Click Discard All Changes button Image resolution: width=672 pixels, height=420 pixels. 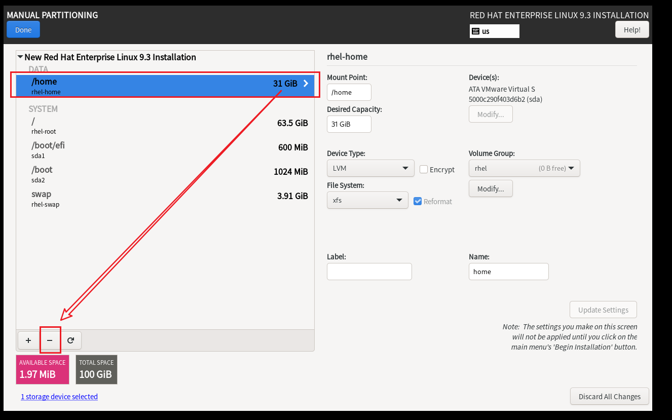click(610, 396)
